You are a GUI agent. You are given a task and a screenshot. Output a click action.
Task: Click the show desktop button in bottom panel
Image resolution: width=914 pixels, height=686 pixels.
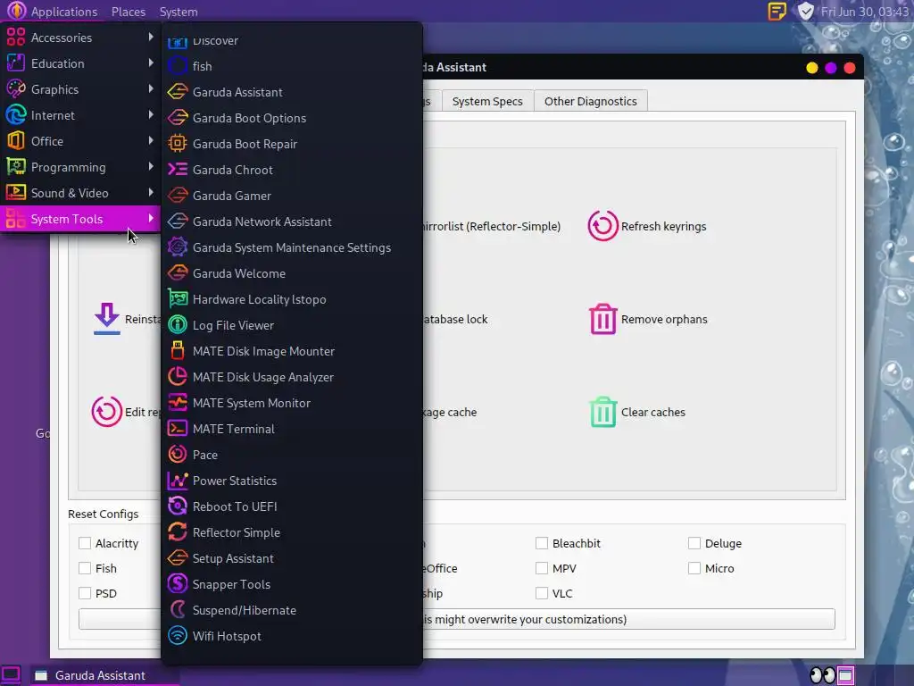[11, 675]
